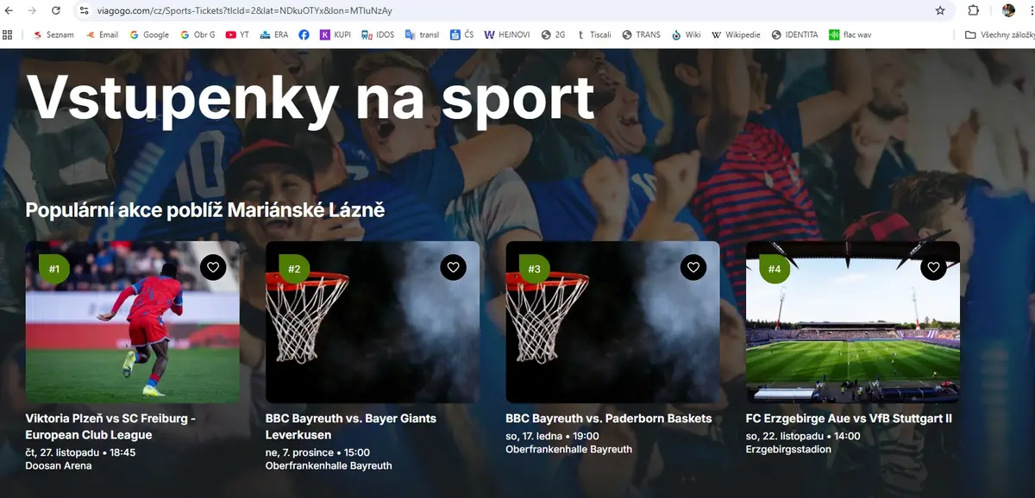This screenshot has height=498, width=1035.
Task: Open the ČS bookmark
Action: tap(461, 34)
